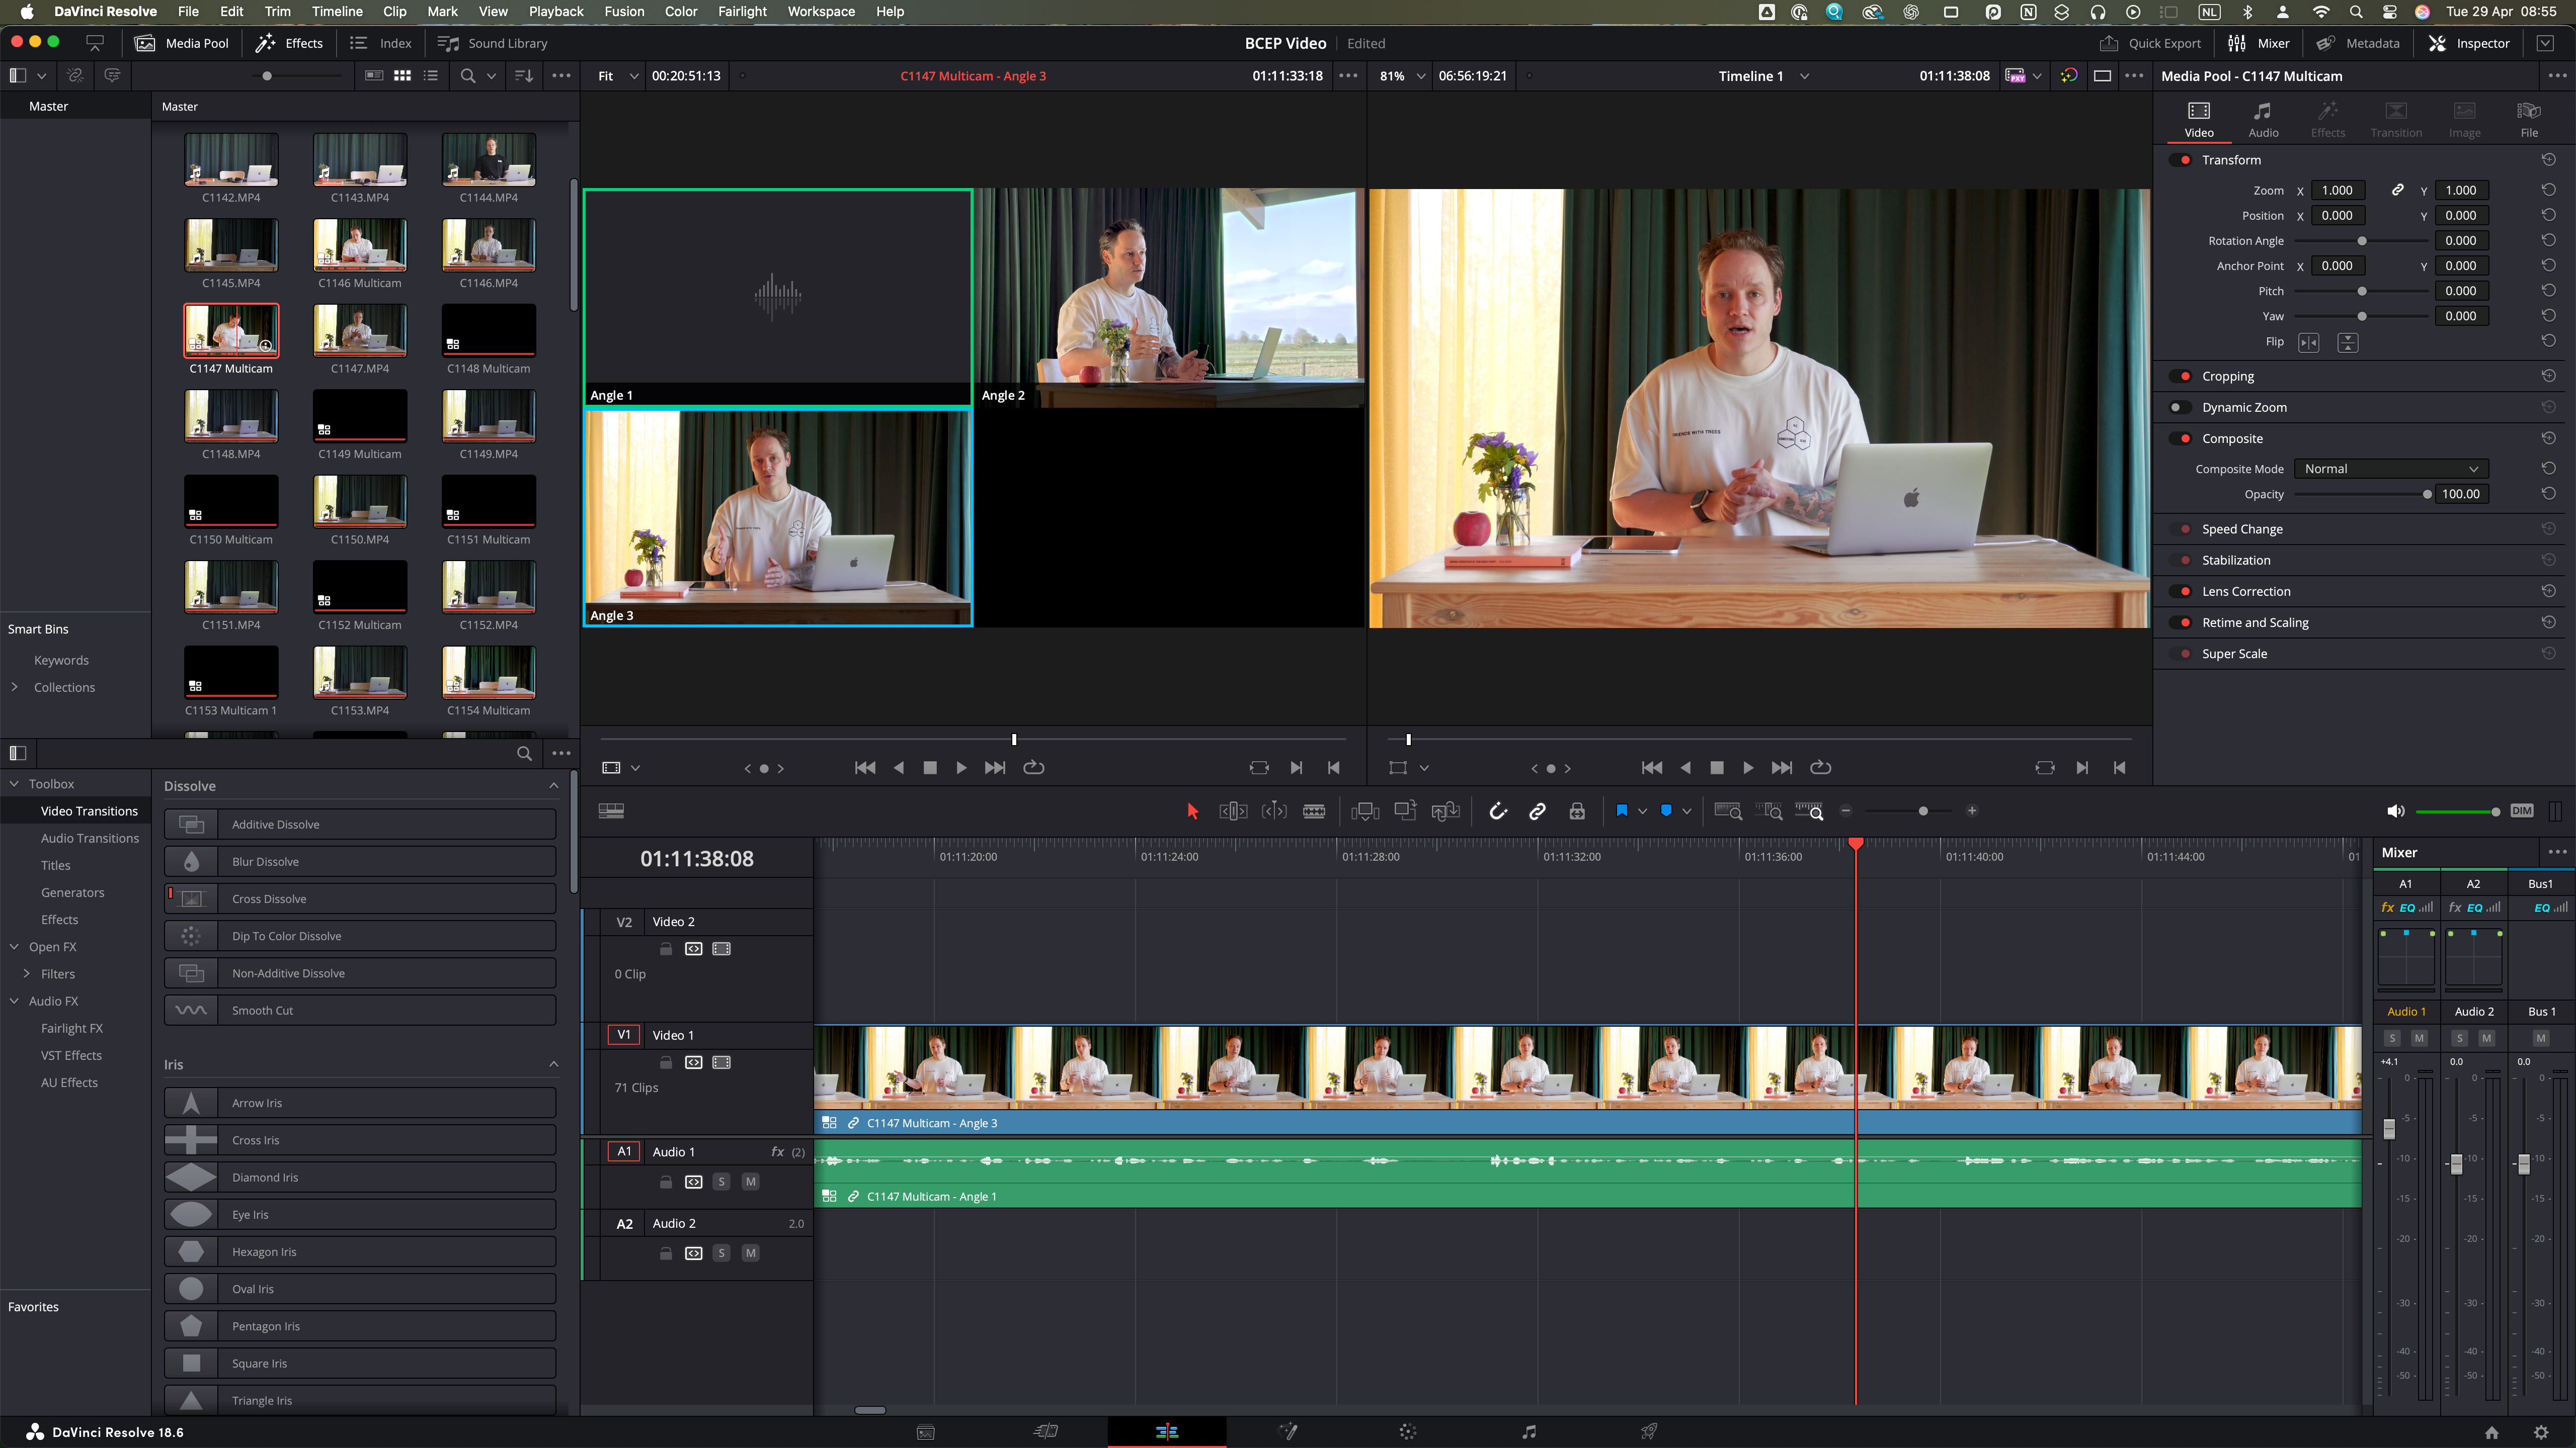Open the Timeline 1 name dropdown
Viewport: 2576px width, 1448px height.
pos(1804,76)
